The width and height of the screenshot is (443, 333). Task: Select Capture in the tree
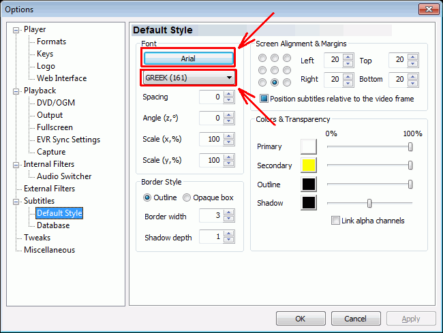coord(51,152)
